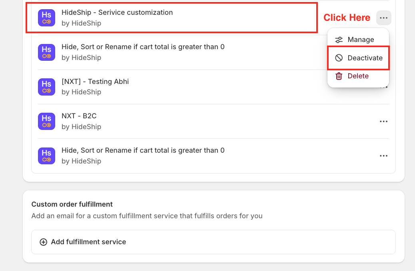Click the prohibited circle icon beside Deactivate
The width and height of the screenshot is (415, 271).
click(x=339, y=58)
